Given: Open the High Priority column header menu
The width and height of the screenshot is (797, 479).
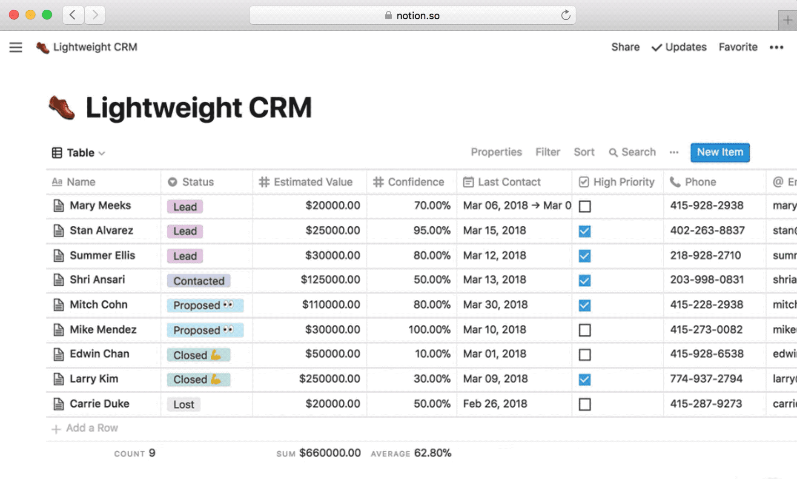Looking at the screenshot, I should [x=618, y=182].
